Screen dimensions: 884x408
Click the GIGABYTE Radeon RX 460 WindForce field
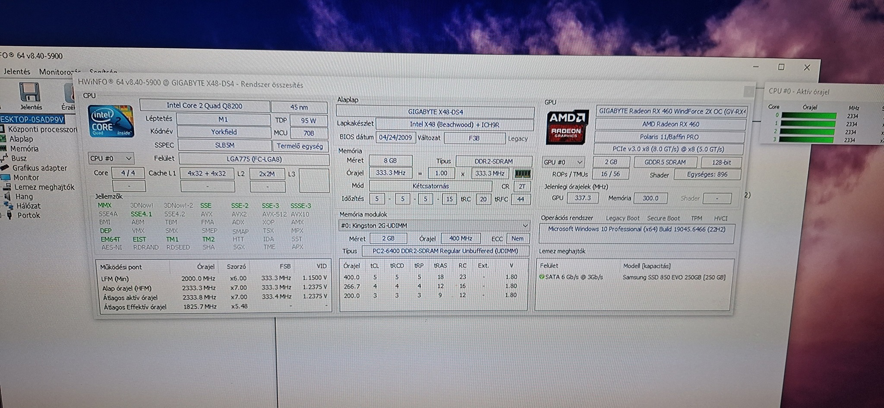tap(671, 111)
